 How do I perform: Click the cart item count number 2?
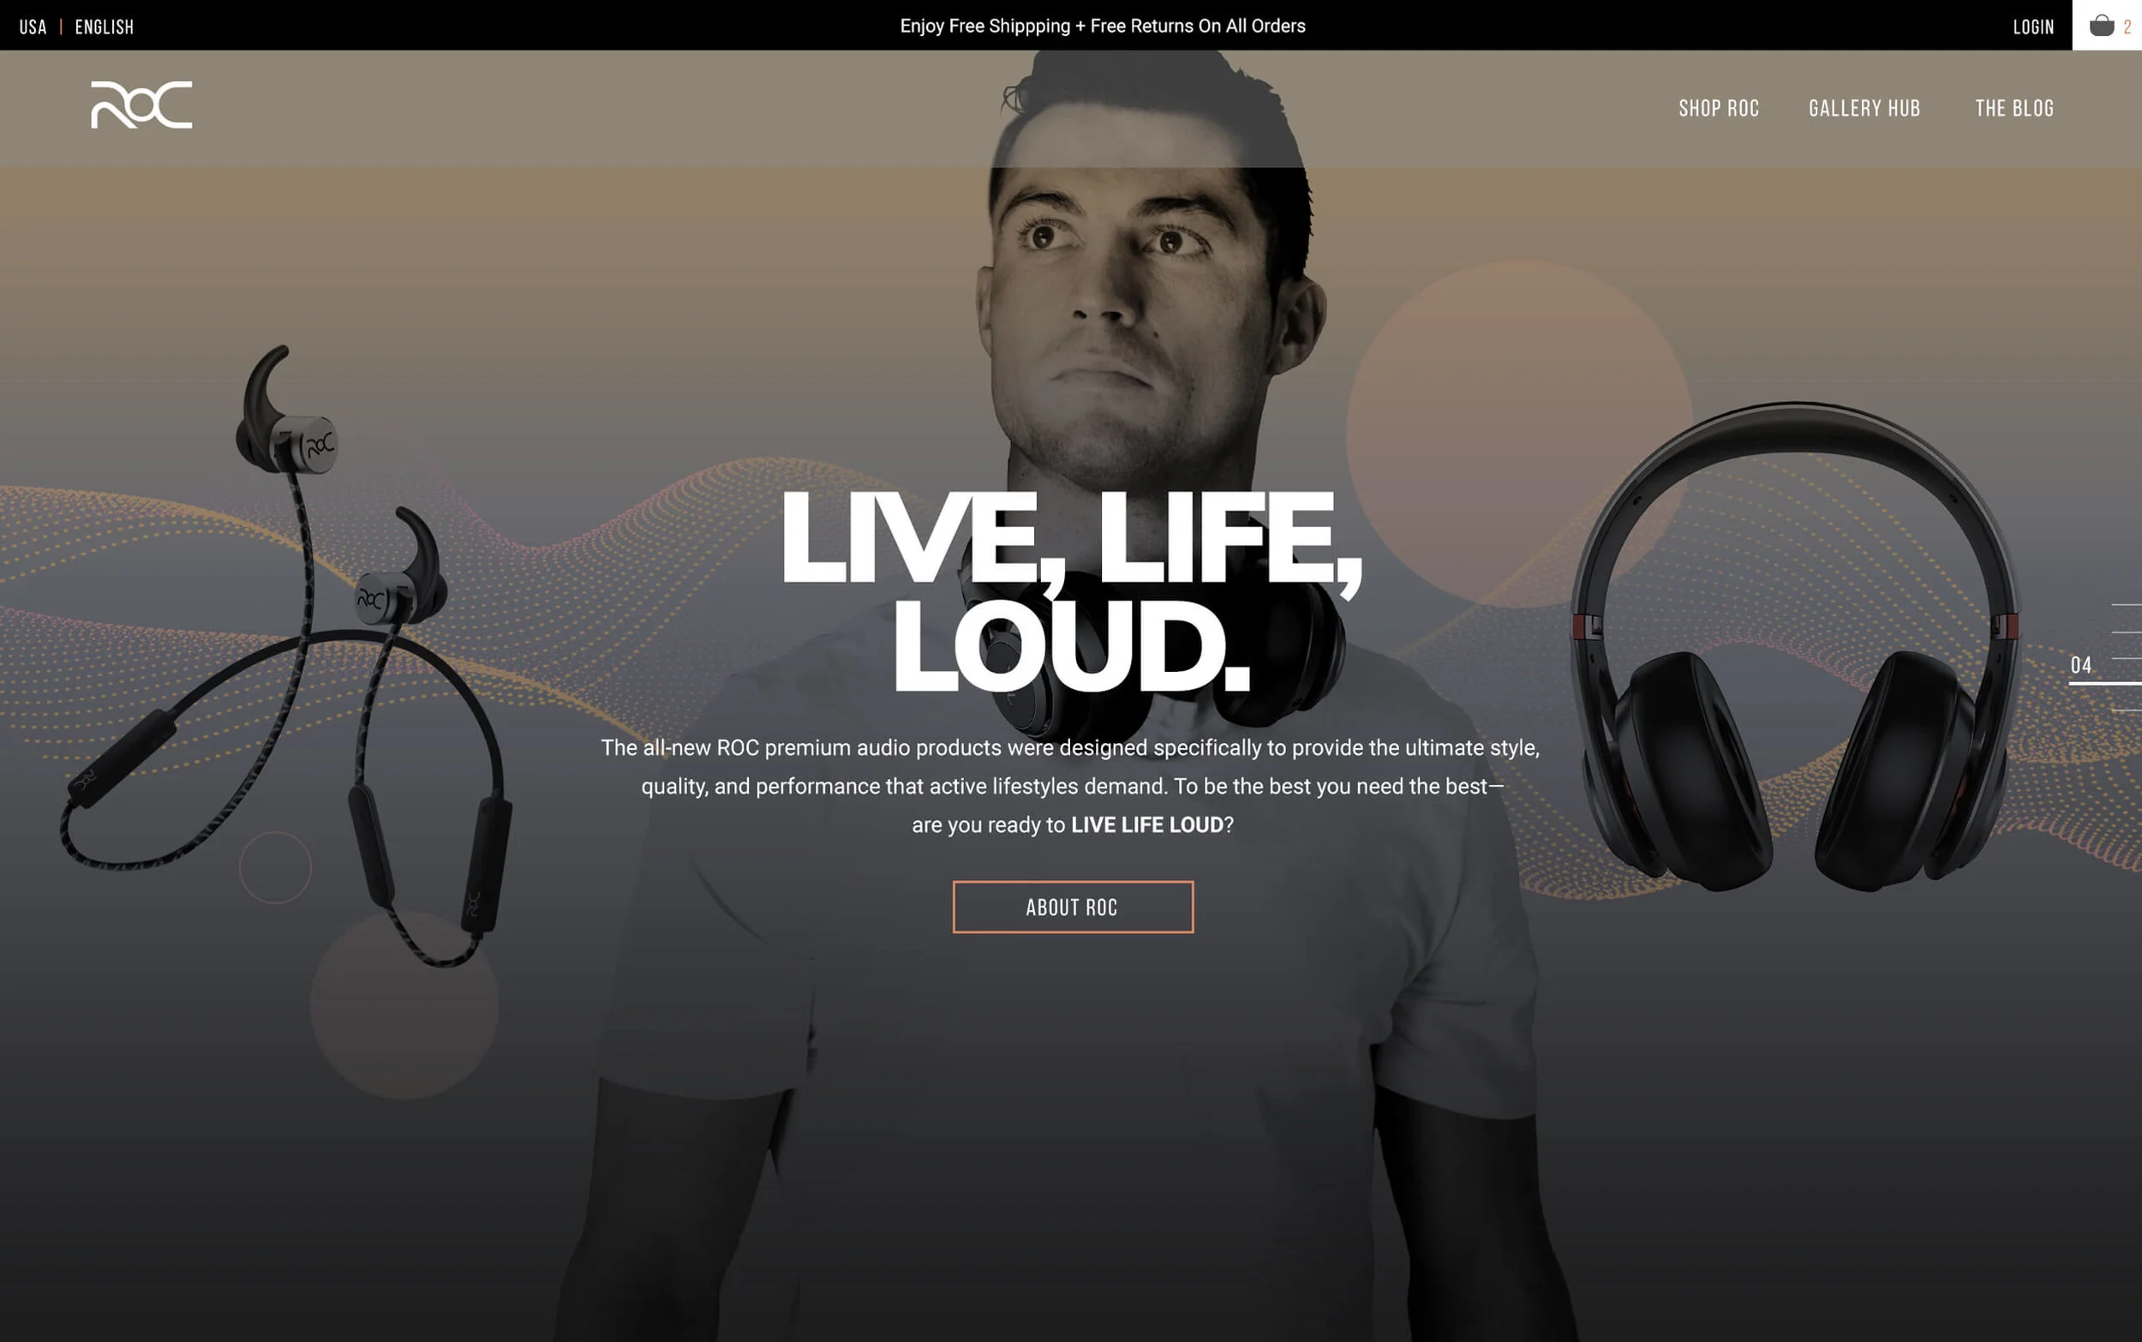[x=2127, y=27]
